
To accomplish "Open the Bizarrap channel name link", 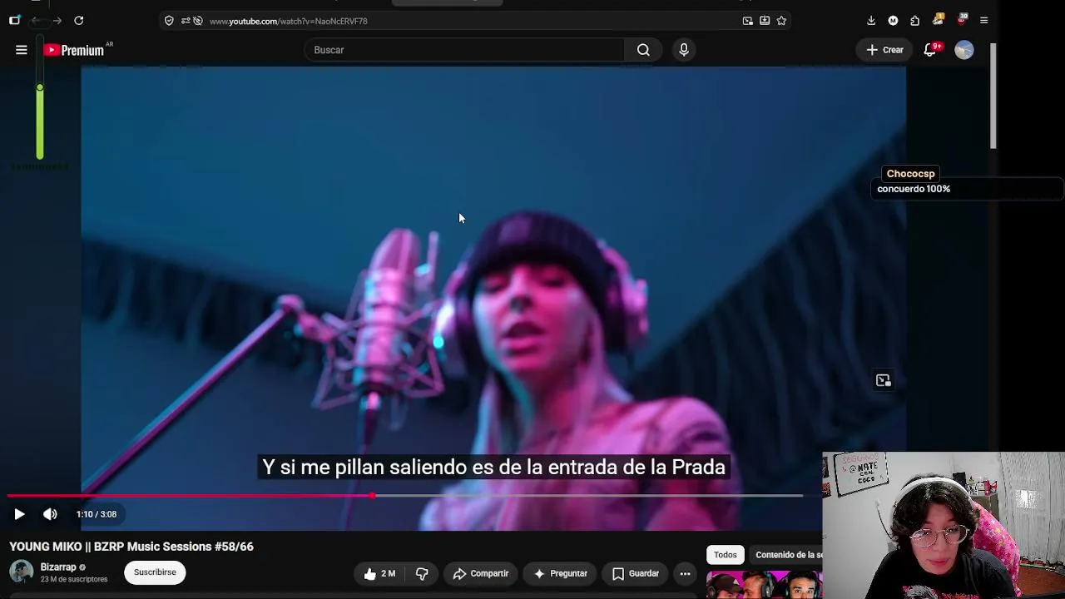I will tap(58, 567).
